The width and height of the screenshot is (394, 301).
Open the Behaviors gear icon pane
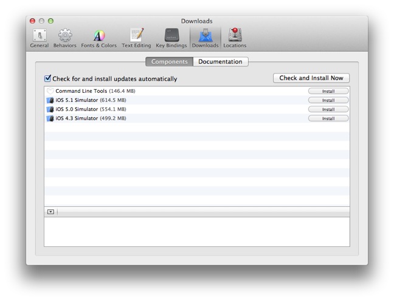click(64, 38)
